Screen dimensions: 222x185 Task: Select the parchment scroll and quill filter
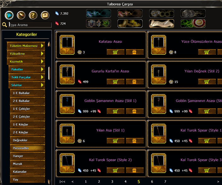click(x=161, y=24)
